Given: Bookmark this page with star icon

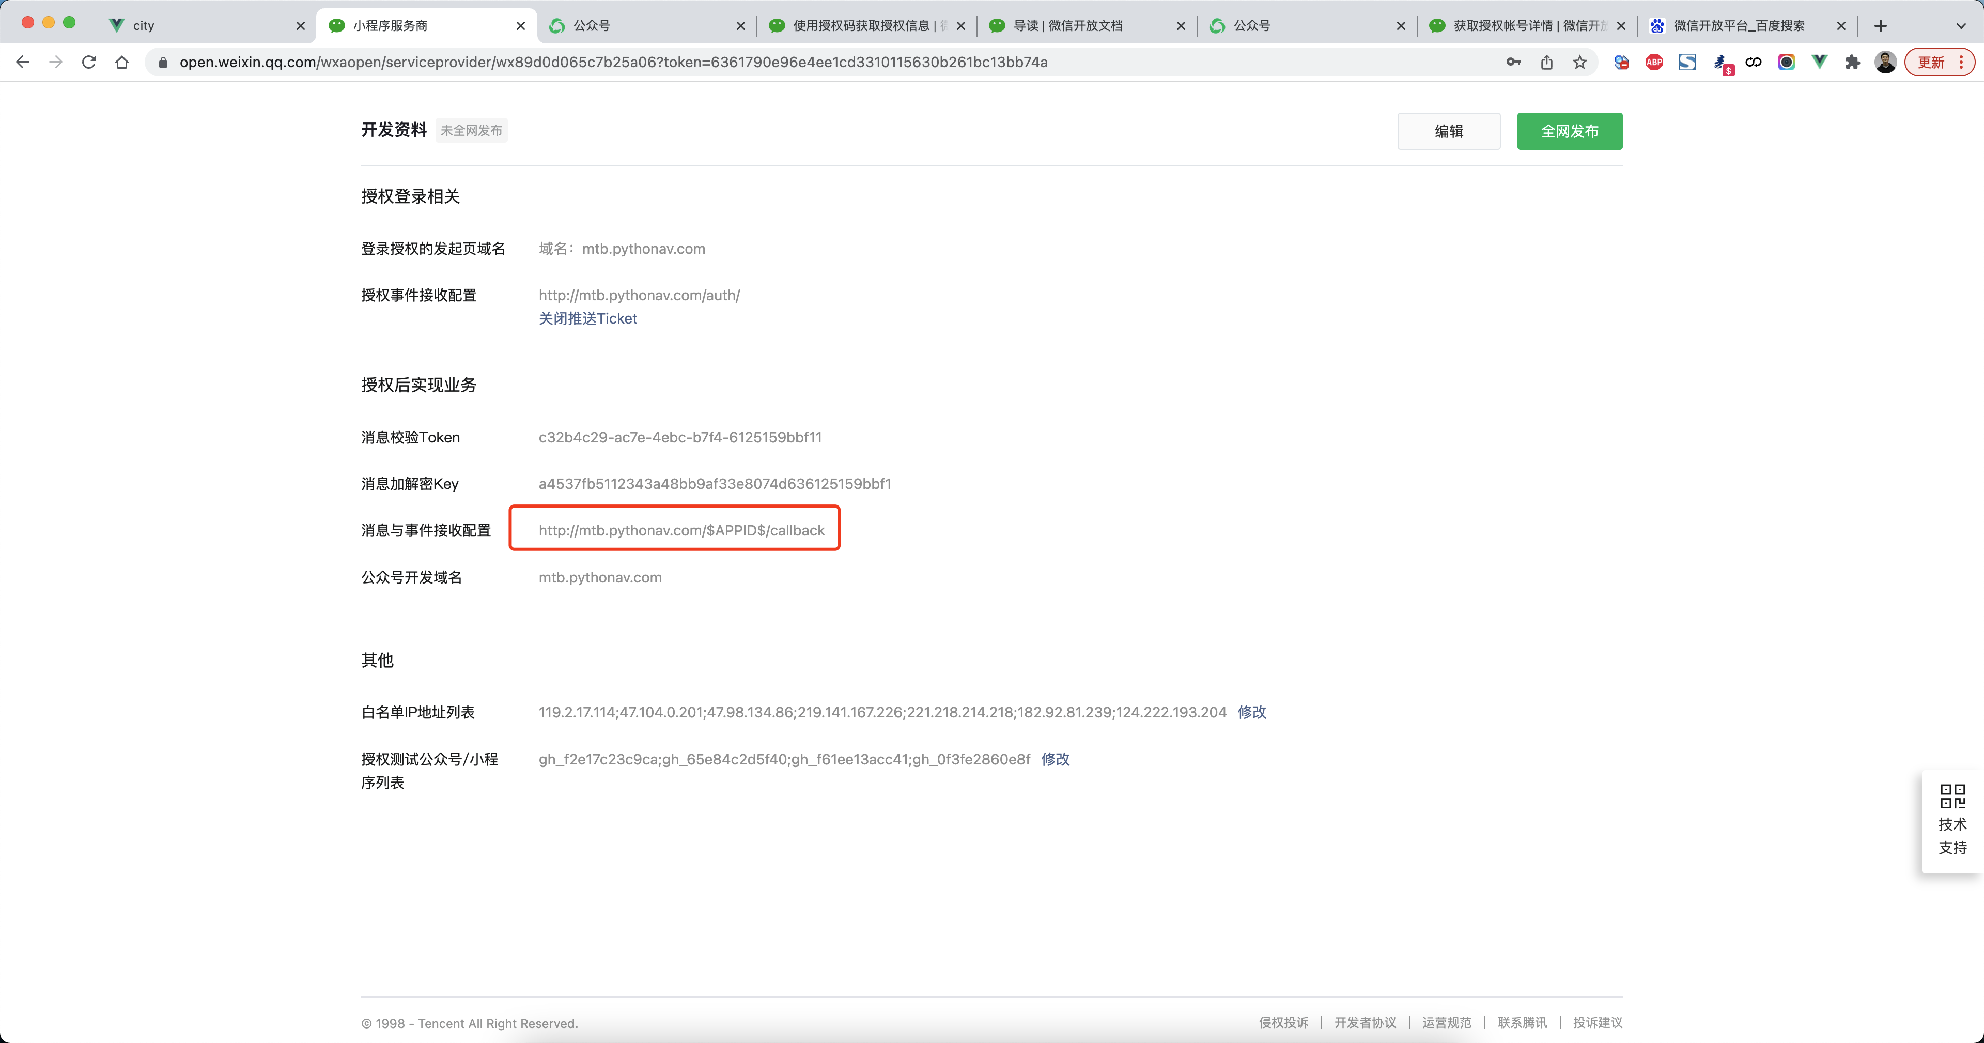Looking at the screenshot, I should click(x=1579, y=63).
